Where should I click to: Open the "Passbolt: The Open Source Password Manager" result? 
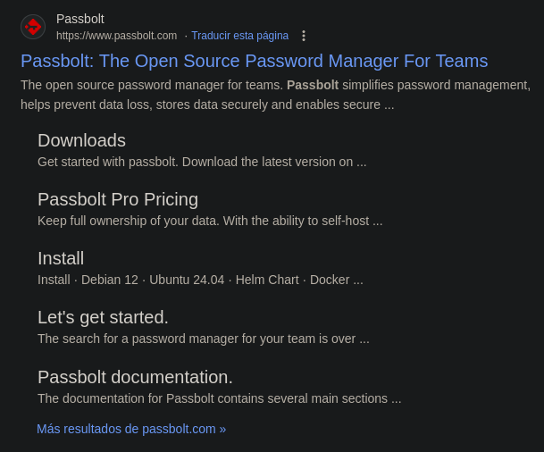click(254, 61)
